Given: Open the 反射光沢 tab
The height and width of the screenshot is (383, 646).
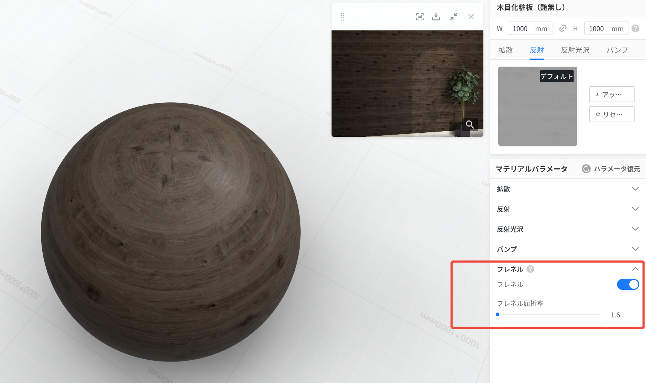Looking at the screenshot, I should [x=575, y=50].
